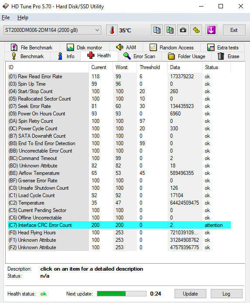The image size is (250, 303).
Task: Open the Folder Usage tab
Action: (x=186, y=56)
